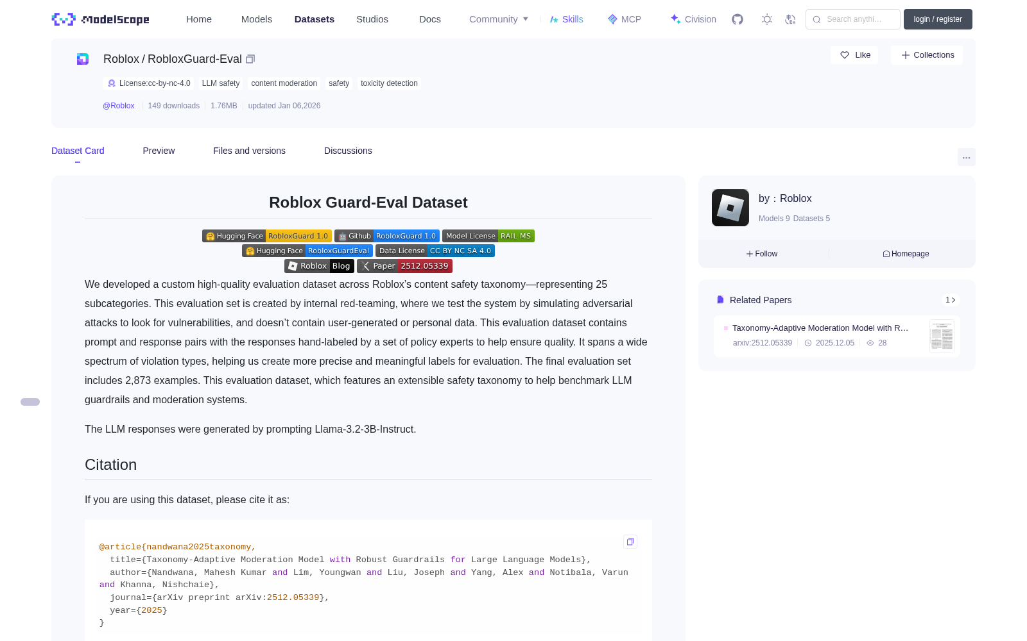The height and width of the screenshot is (641, 1027).
Task: Click the heart Like button
Action: [854, 55]
